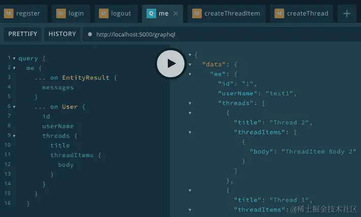Click "ThreadItem Body 2" value in response
Screen dimensions: 361x217
319,152
